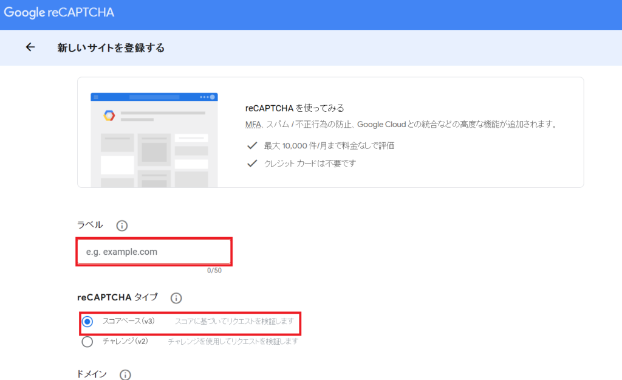This screenshot has height=380, width=622.
Task: Click the 0/50 character counter
Action: 214,271
